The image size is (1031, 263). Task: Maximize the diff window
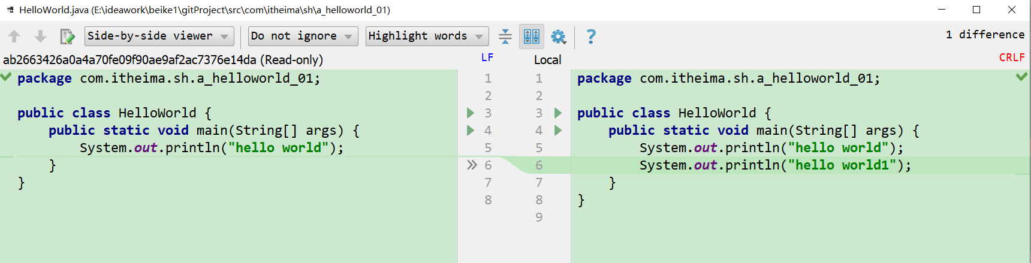(x=976, y=10)
